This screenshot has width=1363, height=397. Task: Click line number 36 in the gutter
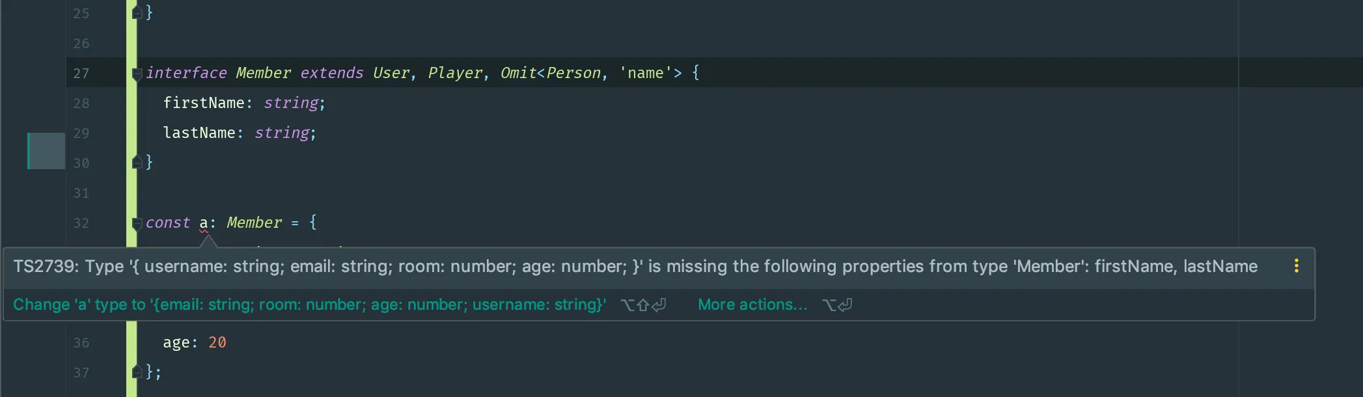point(81,343)
